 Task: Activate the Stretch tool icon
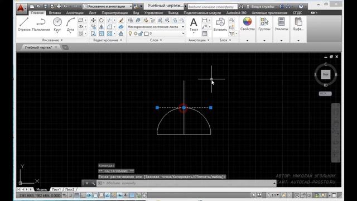point(93,33)
